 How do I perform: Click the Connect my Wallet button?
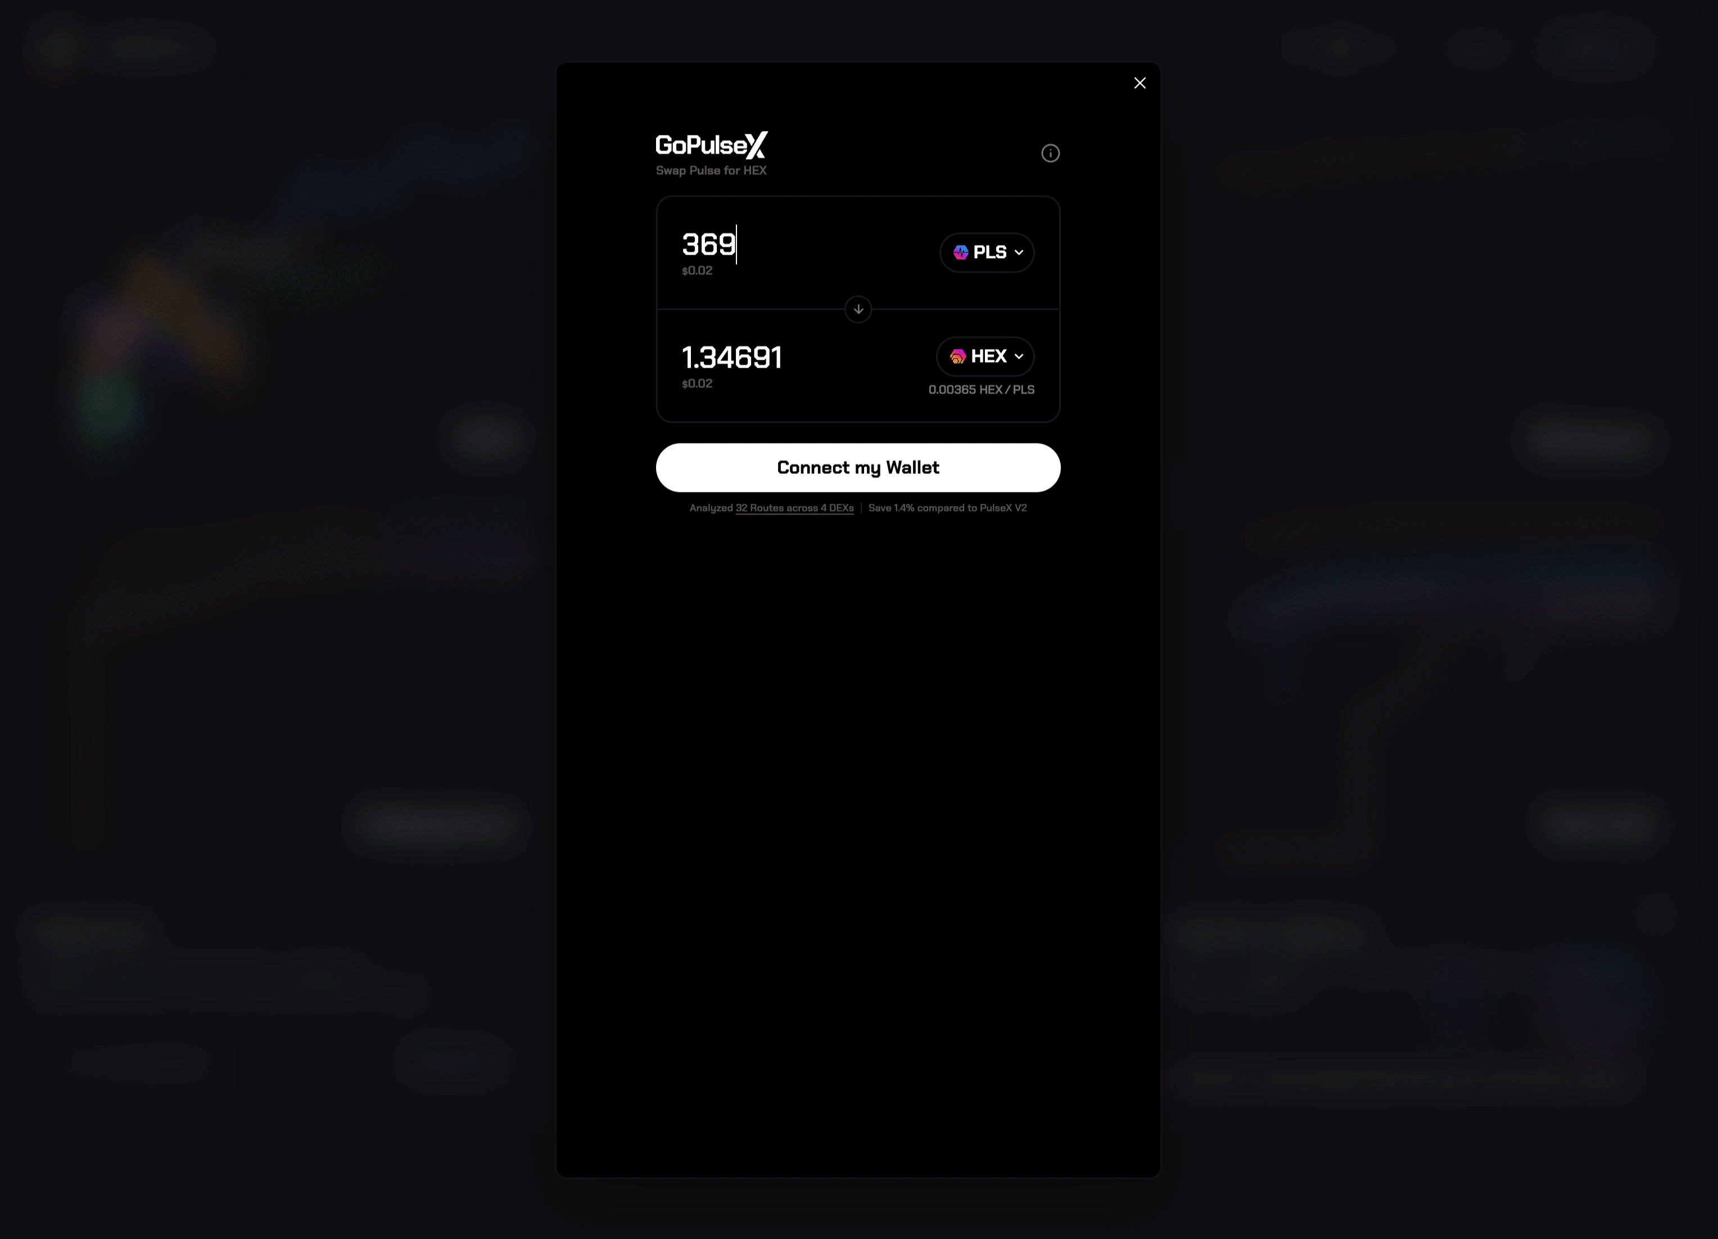(x=858, y=467)
